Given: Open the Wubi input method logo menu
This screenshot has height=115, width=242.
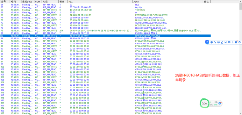Looking at the screenshot, I should (x=207, y=42).
